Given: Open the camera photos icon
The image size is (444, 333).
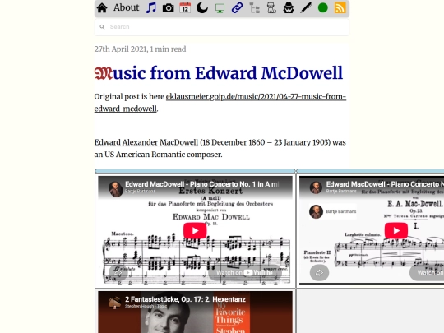Looking at the screenshot, I should point(169,8).
